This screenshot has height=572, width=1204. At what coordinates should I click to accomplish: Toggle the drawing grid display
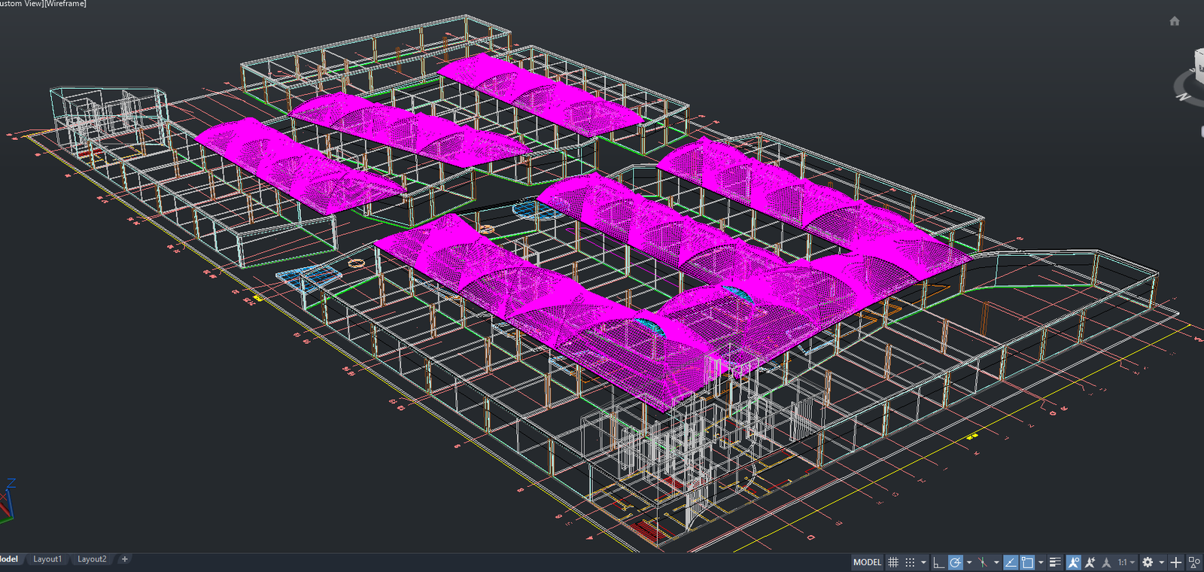(x=893, y=562)
